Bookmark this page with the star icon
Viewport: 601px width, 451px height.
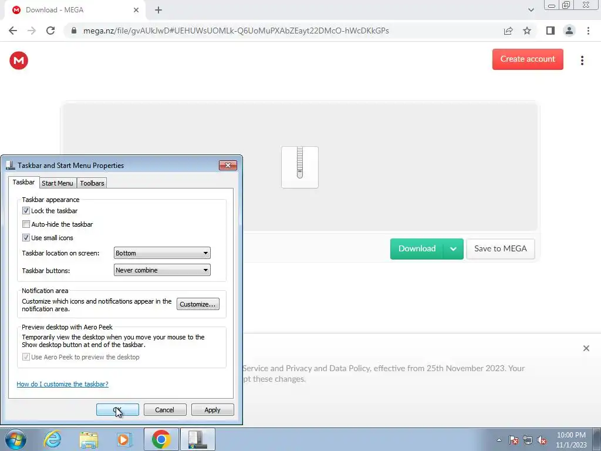tap(527, 31)
